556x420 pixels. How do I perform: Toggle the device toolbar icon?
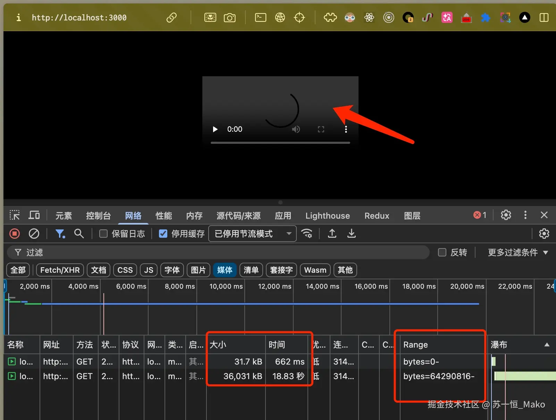pyautogui.click(x=34, y=215)
